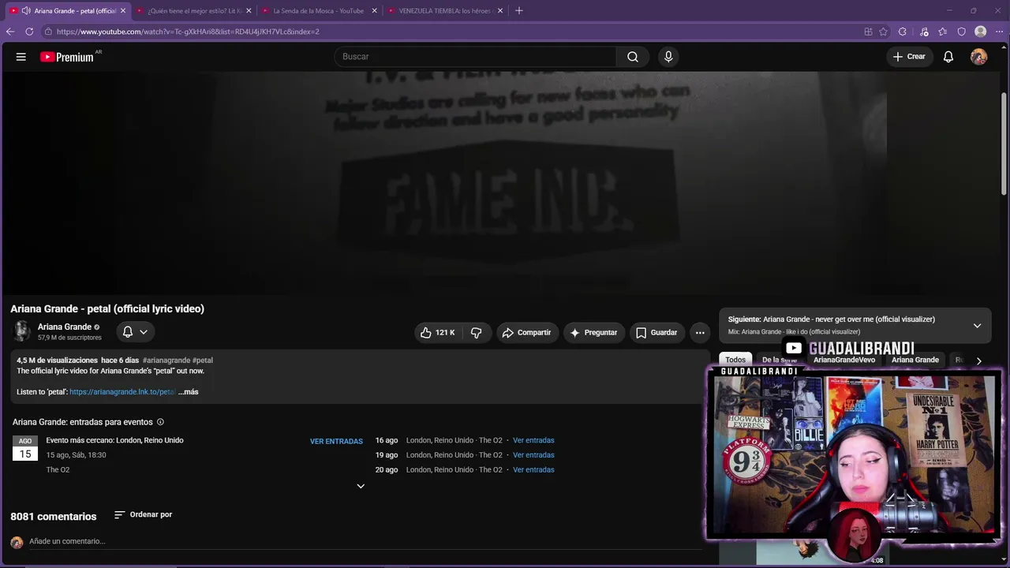Open the arianagrande.lnk.to/petal link
The height and width of the screenshot is (568, 1010).
tap(122, 392)
